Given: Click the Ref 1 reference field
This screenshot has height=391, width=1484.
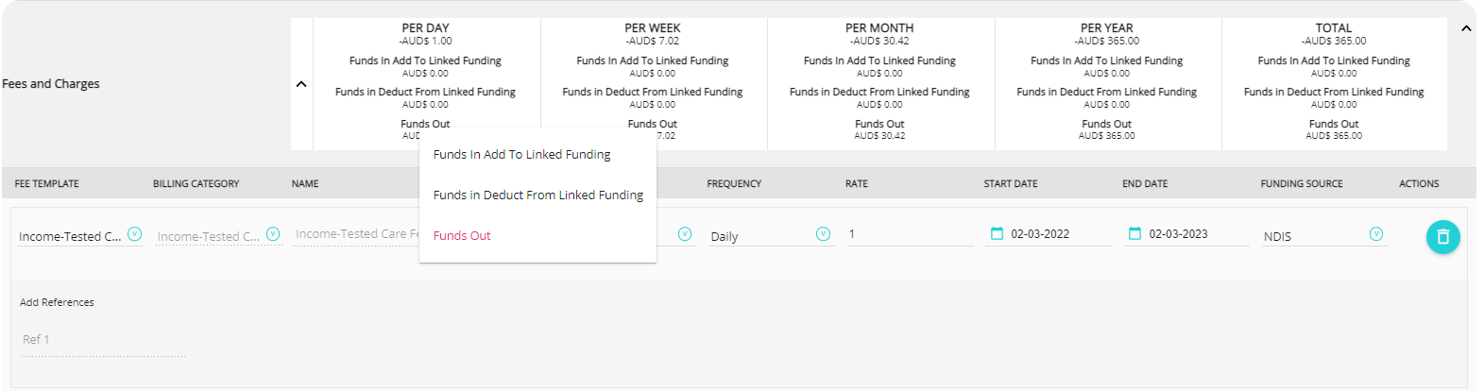Looking at the screenshot, I should (x=102, y=340).
